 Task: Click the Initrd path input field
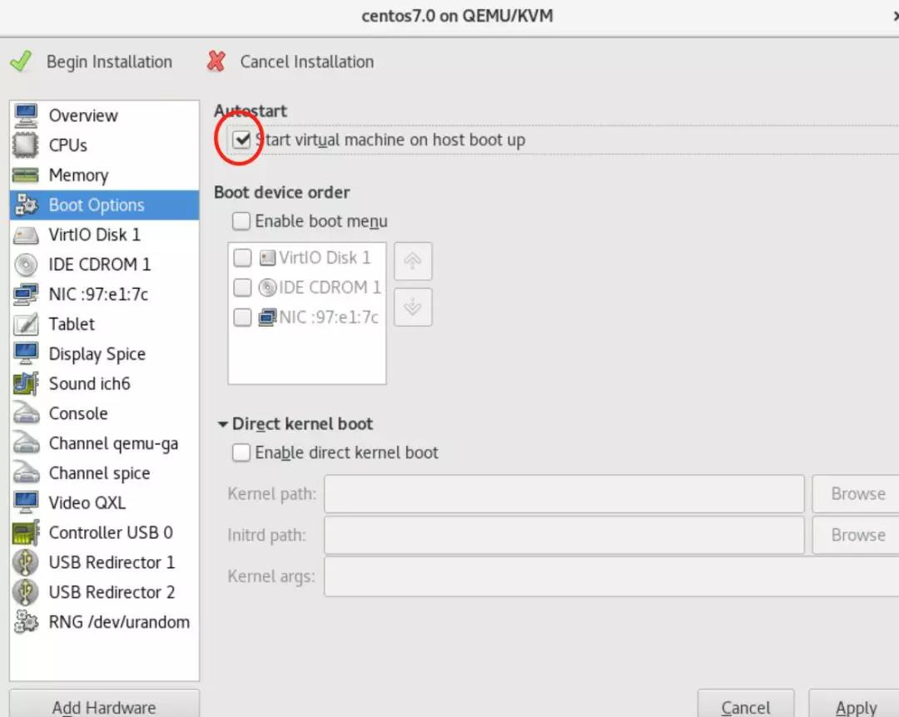[x=564, y=535]
